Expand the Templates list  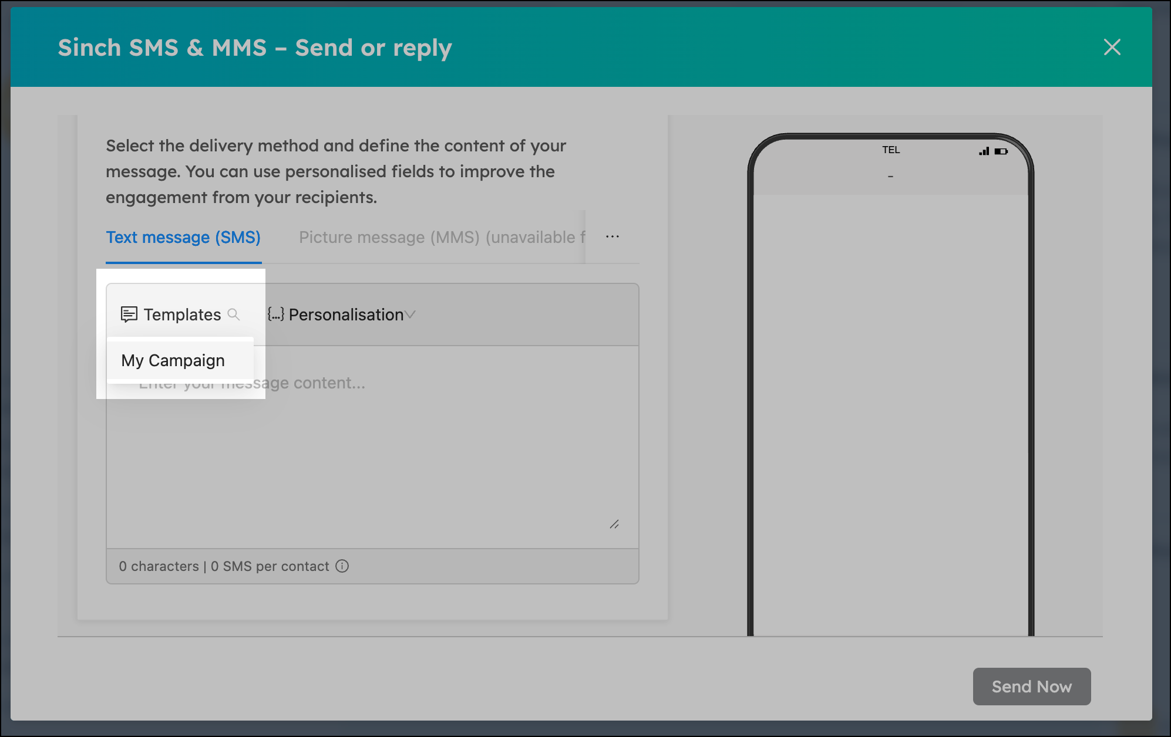pos(183,315)
